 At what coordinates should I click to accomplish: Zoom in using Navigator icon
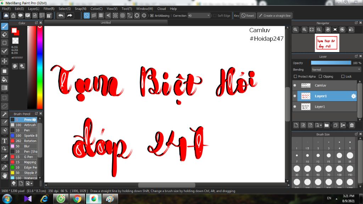(x=305, y=30)
